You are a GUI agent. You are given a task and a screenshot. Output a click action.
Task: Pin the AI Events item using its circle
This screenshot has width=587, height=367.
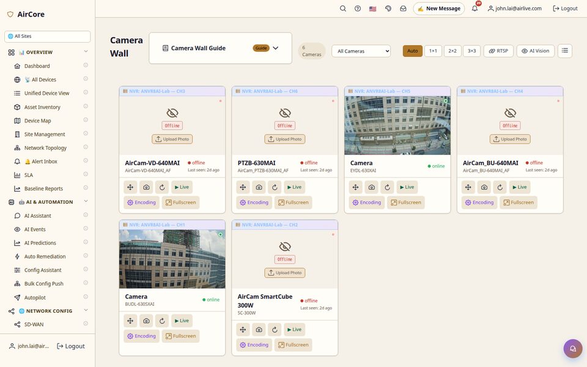pyautogui.click(x=86, y=228)
